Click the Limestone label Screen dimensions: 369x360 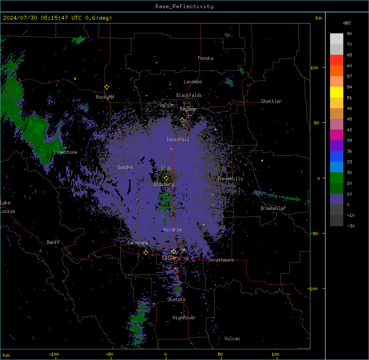click(65, 152)
